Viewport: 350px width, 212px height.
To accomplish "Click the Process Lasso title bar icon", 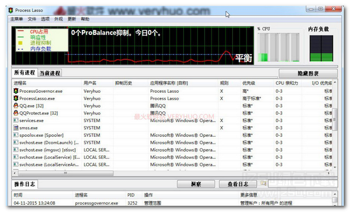I will tap(11, 10).
